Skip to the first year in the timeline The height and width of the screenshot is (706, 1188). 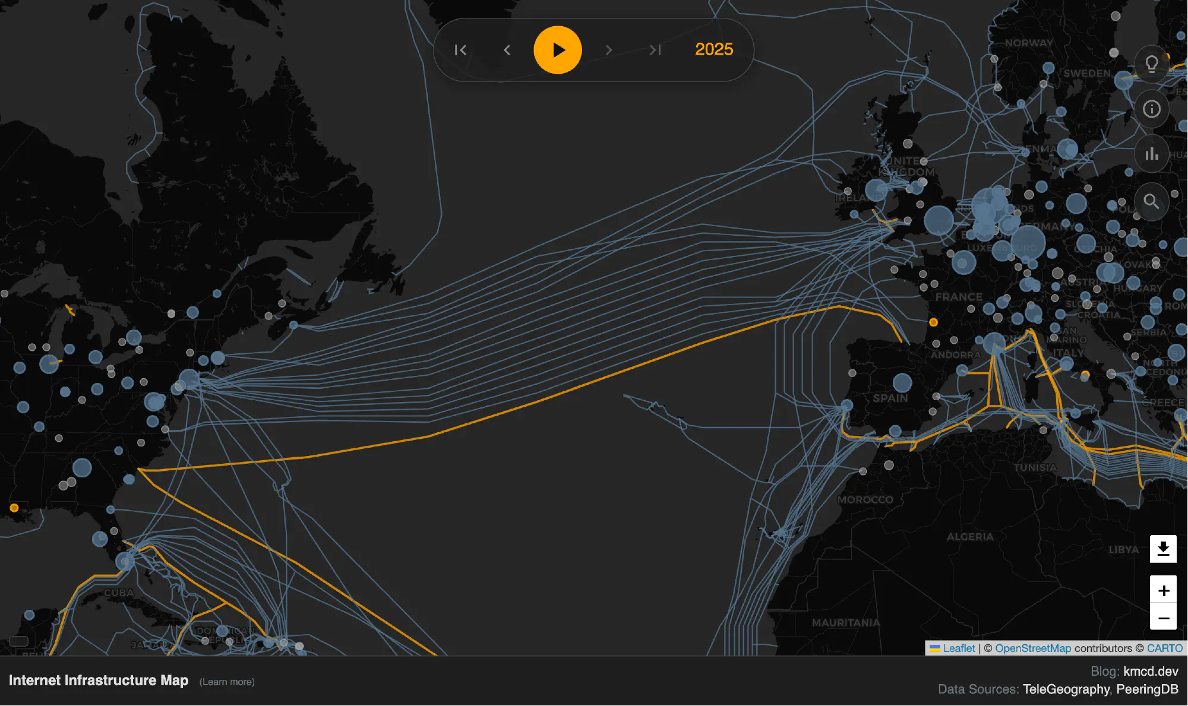460,50
